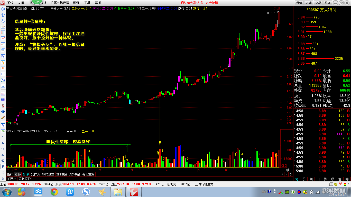Click the 服务 button at top right
351x197 pixels.
coord(328,3)
